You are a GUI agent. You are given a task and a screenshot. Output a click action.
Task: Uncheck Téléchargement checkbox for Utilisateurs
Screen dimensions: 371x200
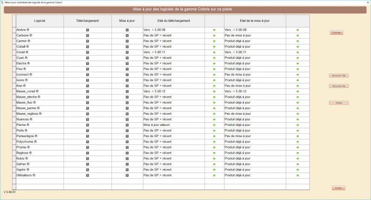pos(88,175)
